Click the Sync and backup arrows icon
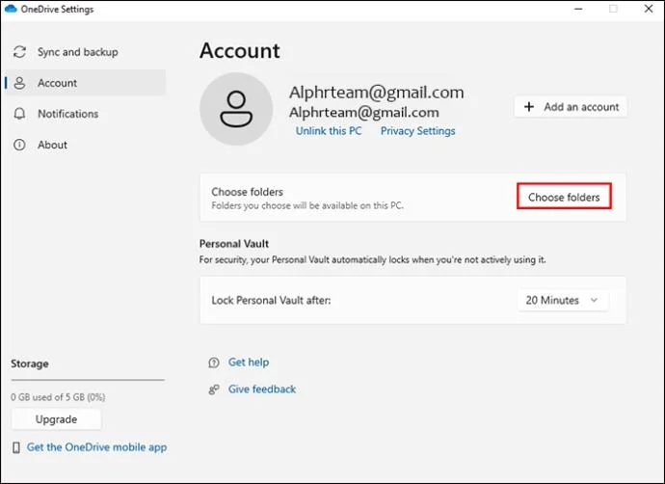Viewport: 665px width, 484px height. [x=19, y=52]
